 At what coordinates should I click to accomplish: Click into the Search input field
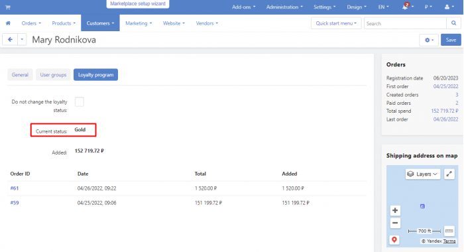(x=405, y=23)
